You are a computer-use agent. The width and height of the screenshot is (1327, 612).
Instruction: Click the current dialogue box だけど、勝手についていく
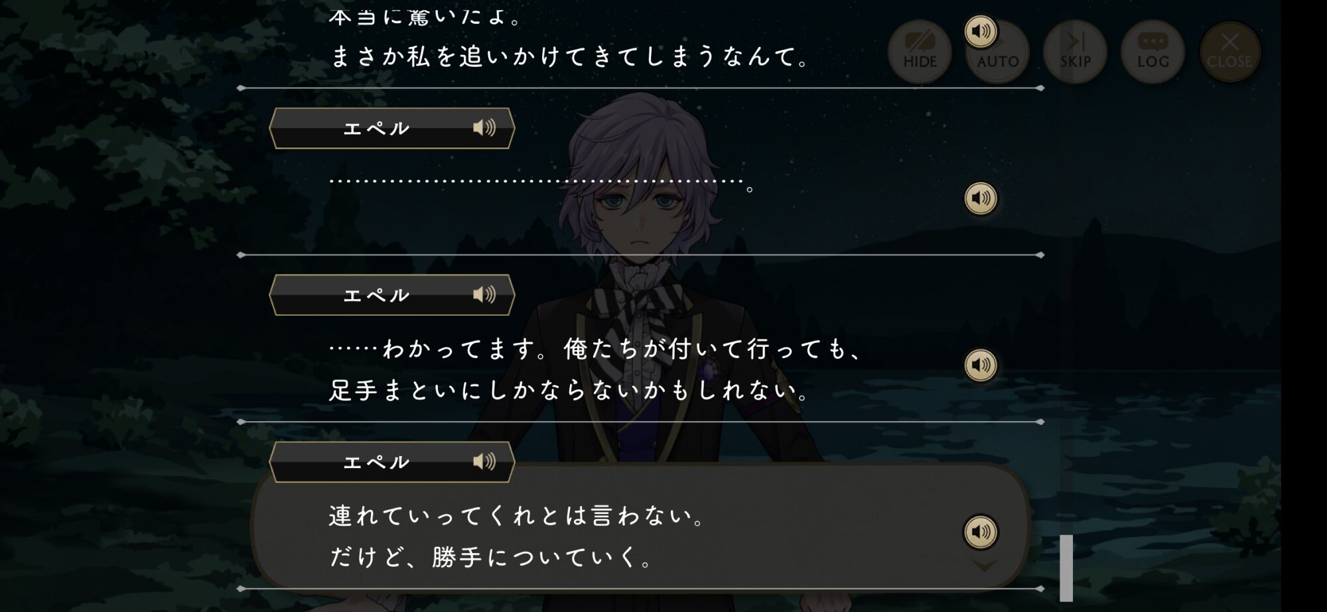pyautogui.click(x=640, y=527)
